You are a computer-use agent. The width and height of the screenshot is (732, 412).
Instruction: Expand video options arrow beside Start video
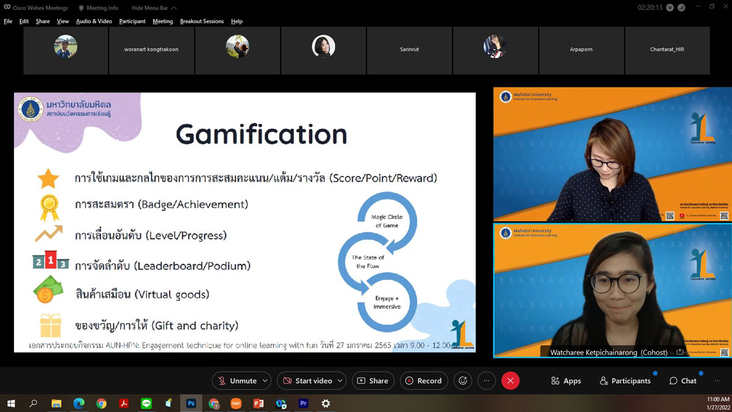339,381
